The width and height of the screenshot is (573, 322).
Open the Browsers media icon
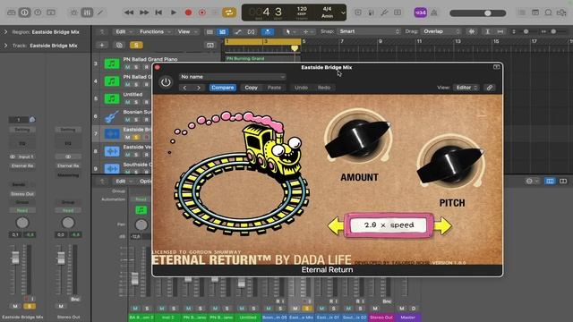[x=561, y=13]
